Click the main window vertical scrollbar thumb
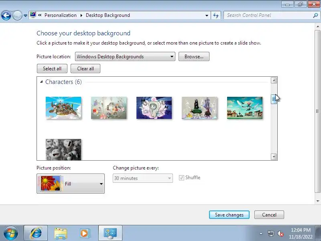321x241 pixels. tap(317, 111)
